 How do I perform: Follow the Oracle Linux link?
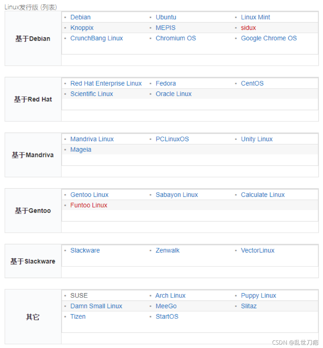[173, 94]
